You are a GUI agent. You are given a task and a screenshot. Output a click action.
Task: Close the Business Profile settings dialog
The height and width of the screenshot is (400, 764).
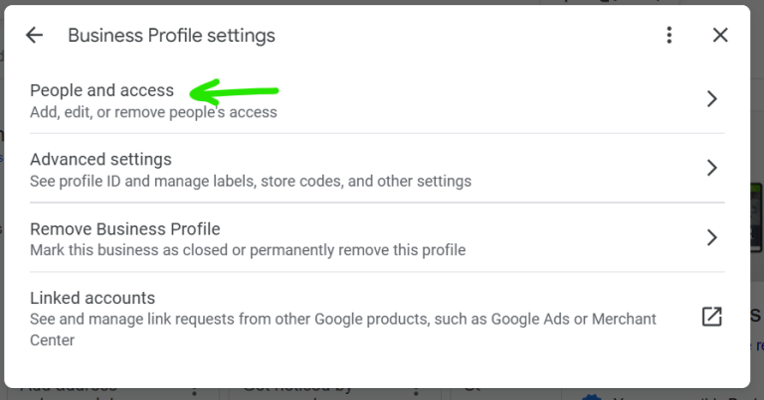[721, 36]
